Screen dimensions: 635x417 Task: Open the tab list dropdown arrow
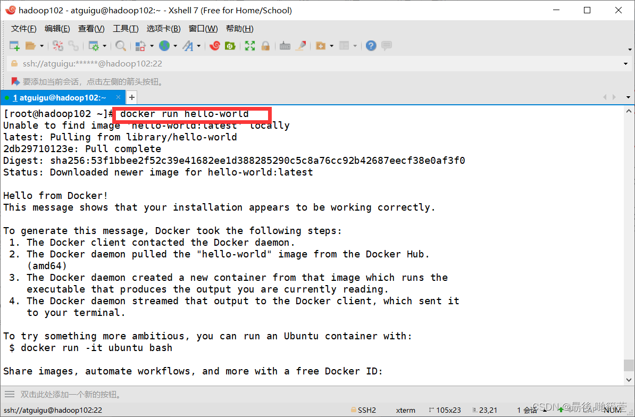[628, 97]
